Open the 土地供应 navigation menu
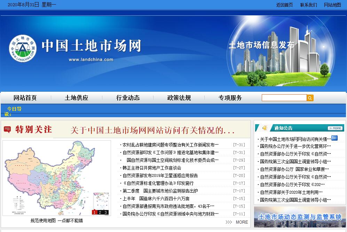Screen dimensions: 347x232 tap(77, 98)
